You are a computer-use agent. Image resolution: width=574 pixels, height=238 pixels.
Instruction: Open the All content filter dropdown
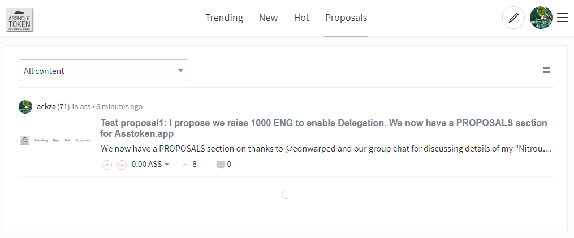pos(103,71)
